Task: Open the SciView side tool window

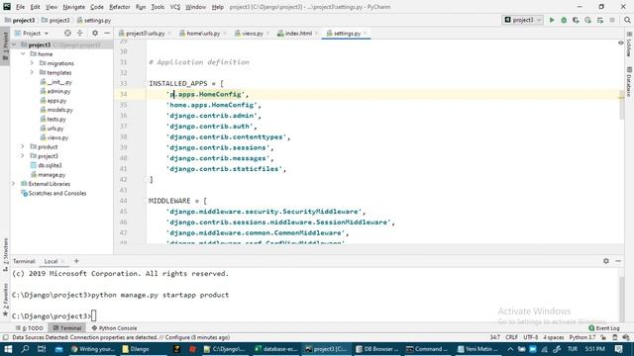Action: point(629,44)
